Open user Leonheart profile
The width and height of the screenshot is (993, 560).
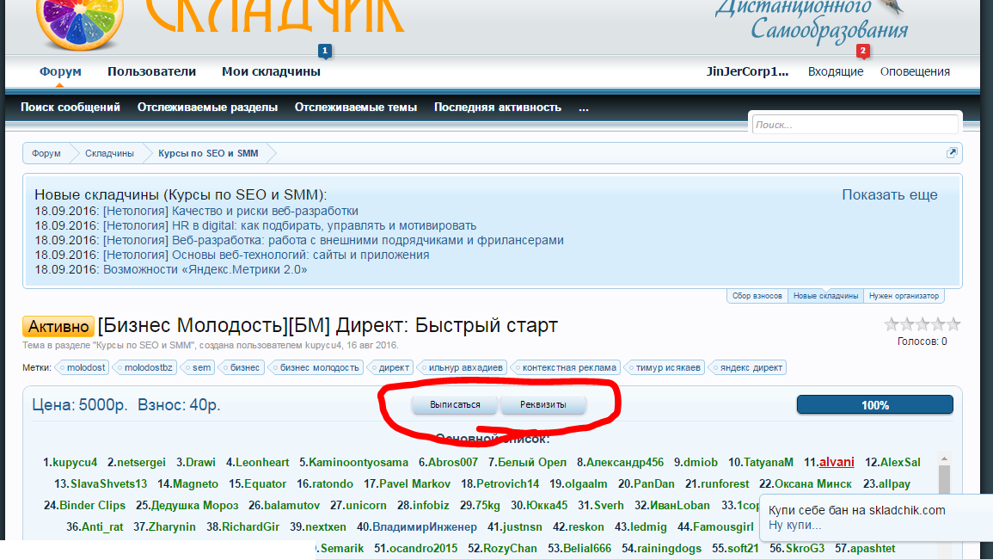coord(262,463)
